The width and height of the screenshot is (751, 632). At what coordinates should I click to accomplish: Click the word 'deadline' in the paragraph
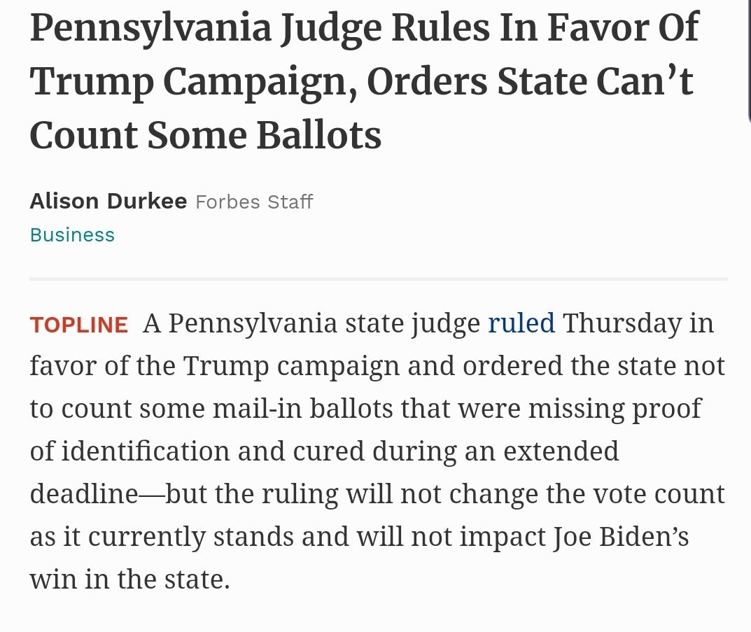pyautogui.click(x=84, y=494)
